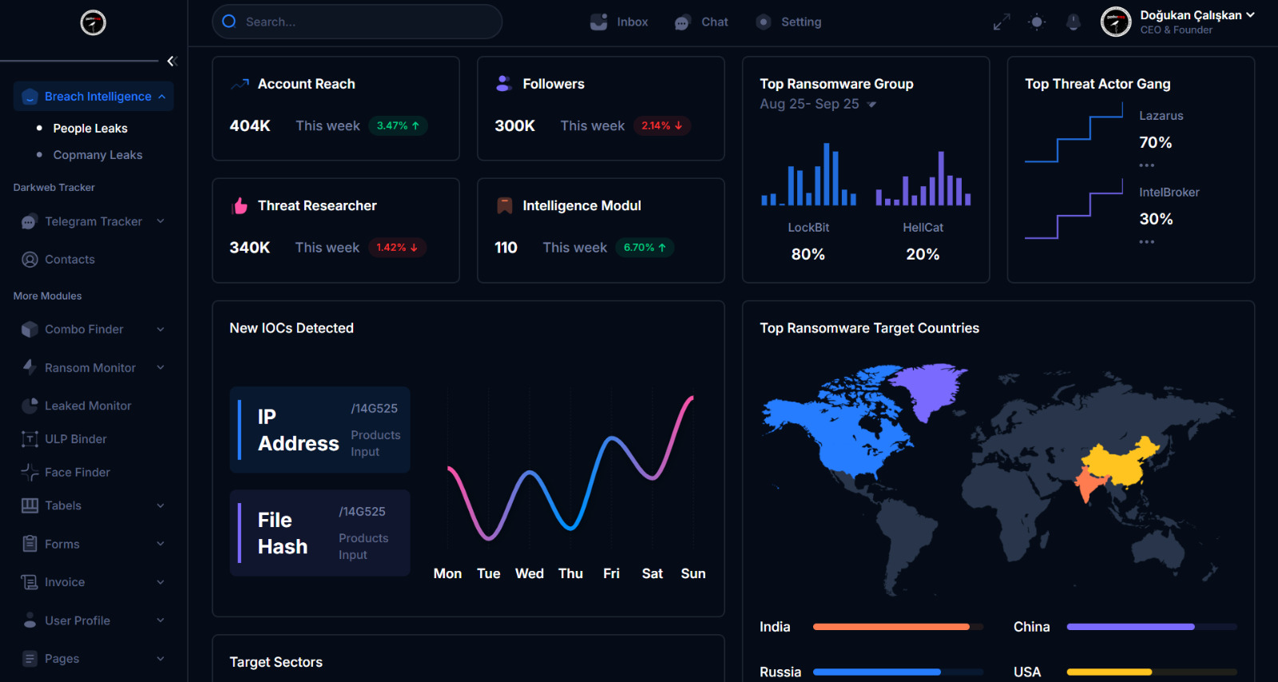This screenshot has width=1278, height=682.
Task: Open notifications bell icon
Action: pyautogui.click(x=1074, y=22)
